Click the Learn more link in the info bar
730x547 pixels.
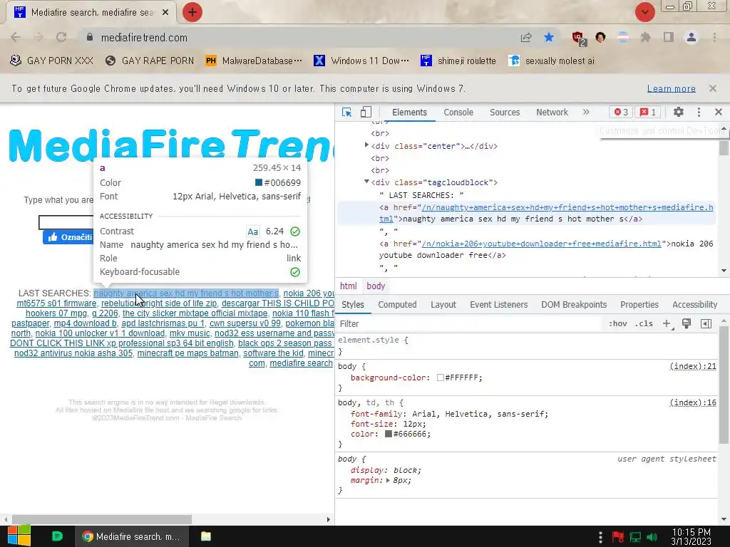(x=672, y=88)
